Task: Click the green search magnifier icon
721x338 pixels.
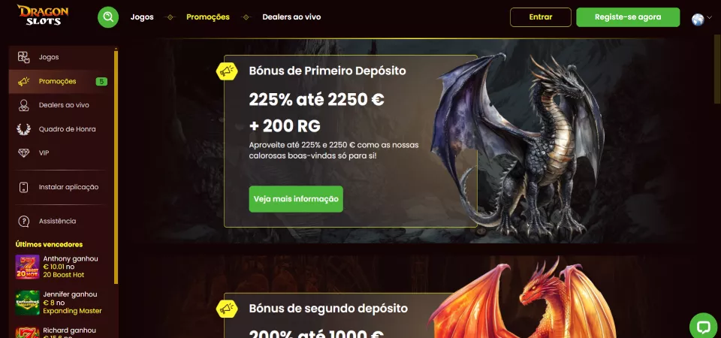Action: click(x=108, y=17)
